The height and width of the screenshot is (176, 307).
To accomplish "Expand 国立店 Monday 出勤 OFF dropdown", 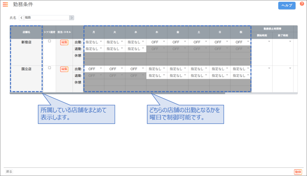I will pos(94,69).
